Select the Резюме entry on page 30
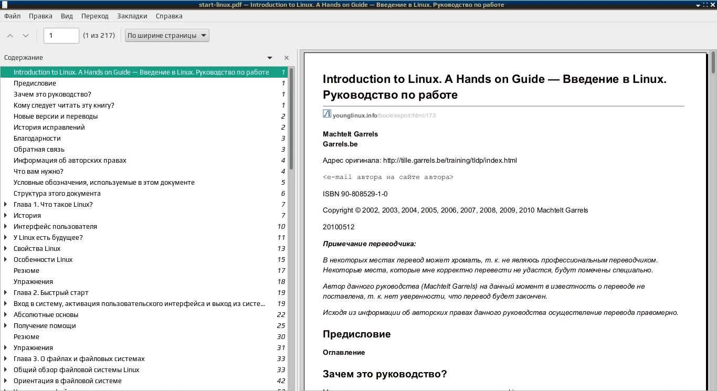This screenshot has width=717, height=391. point(144,337)
